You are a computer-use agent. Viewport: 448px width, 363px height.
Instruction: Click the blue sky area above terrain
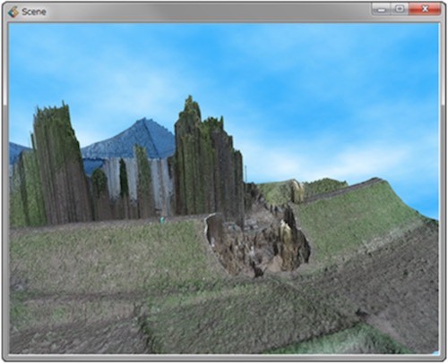point(269,74)
